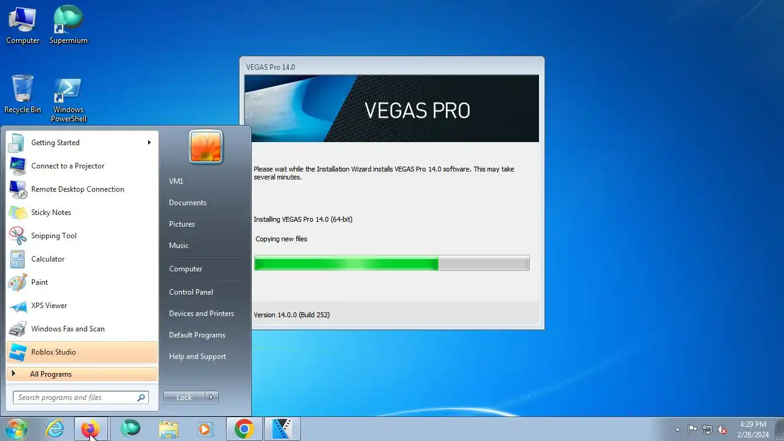Open shutdown options arrow next to Lock
Viewport: 784px width, 441px height.
tap(211, 398)
